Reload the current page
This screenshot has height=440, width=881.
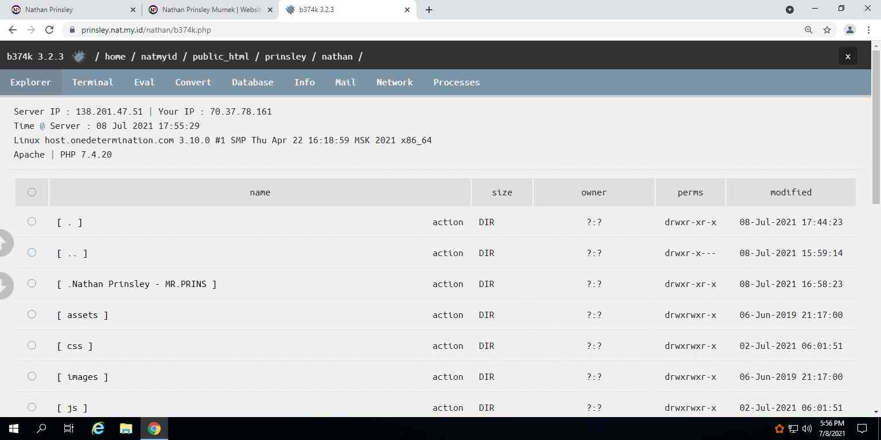coord(49,30)
